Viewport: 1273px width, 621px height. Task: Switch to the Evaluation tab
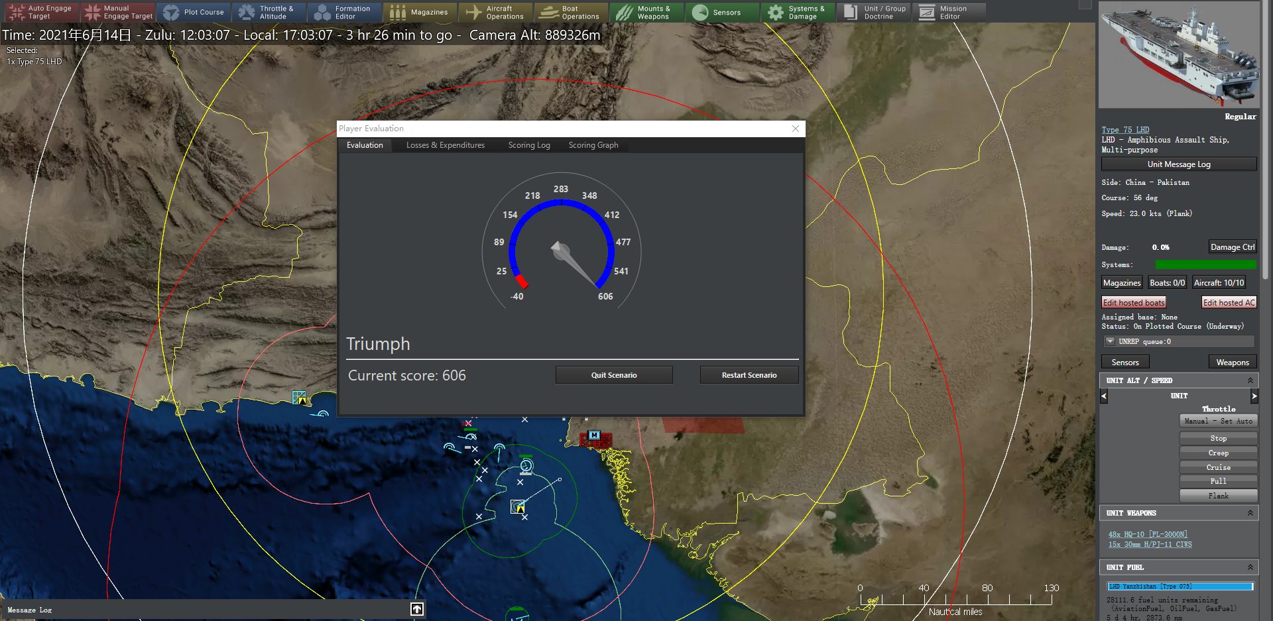[x=365, y=145]
